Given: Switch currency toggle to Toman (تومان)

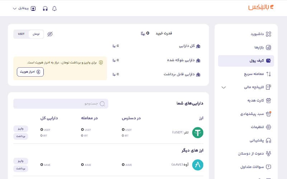Looking at the screenshot, I should coord(36,34).
